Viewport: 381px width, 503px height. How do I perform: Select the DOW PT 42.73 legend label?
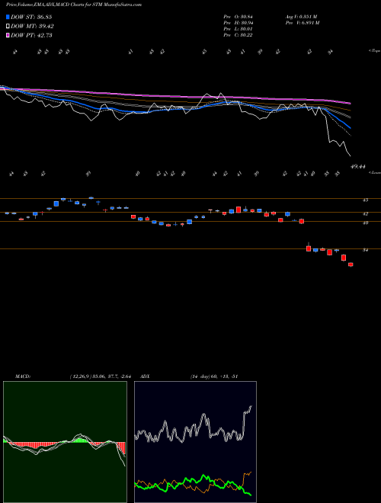coord(31,35)
